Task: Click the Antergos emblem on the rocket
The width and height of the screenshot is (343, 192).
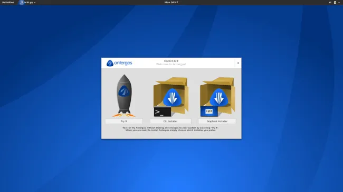Action: click(124, 91)
